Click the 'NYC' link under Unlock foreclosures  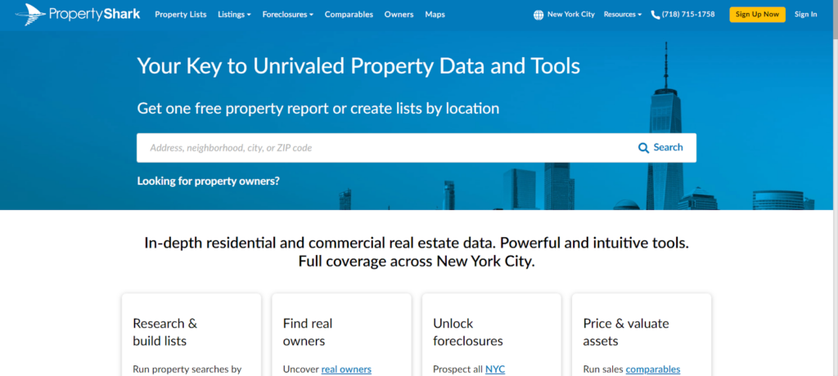click(x=495, y=369)
